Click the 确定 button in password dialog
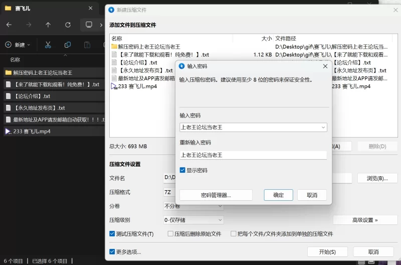Image resolution: width=401 pixels, height=265 pixels. click(279, 195)
